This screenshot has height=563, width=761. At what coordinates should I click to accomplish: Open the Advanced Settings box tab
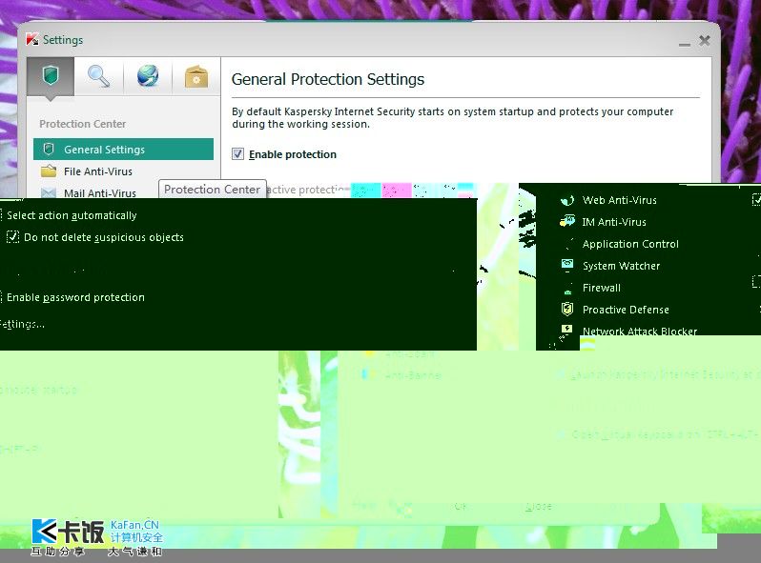[196, 76]
